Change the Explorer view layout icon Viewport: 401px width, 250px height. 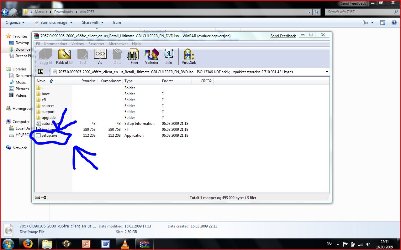click(366, 23)
